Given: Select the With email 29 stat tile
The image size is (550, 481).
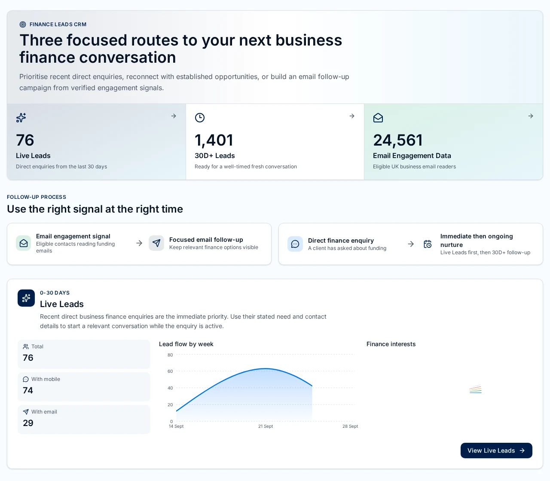Looking at the screenshot, I should pyautogui.click(x=84, y=420).
